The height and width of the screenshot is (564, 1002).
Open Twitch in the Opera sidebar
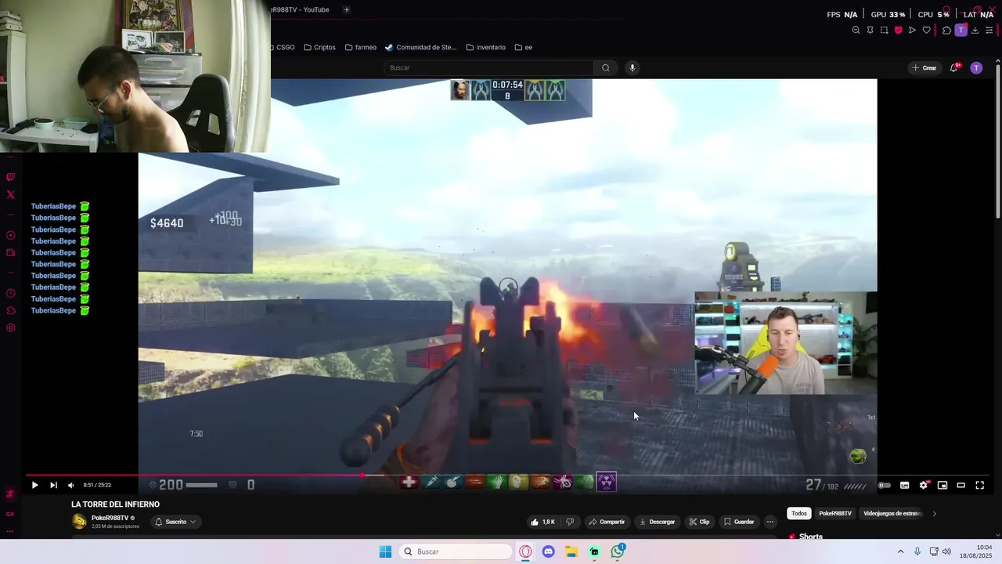10,177
